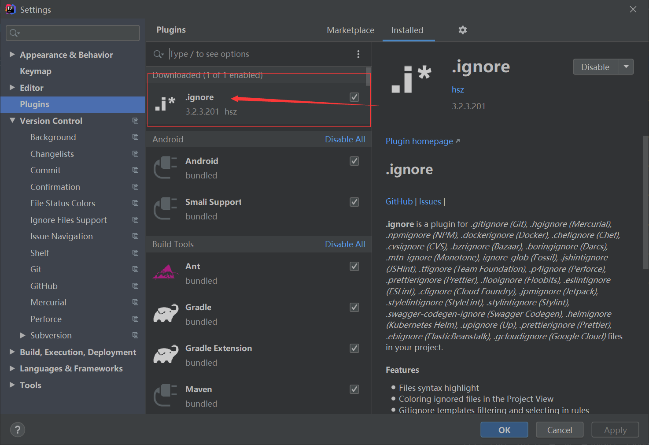
Task: Click the plugin list scrollbar thumb
Action: (x=369, y=76)
